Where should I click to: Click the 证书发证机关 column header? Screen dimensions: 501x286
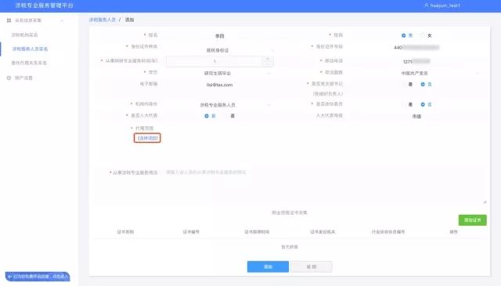(323, 232)
